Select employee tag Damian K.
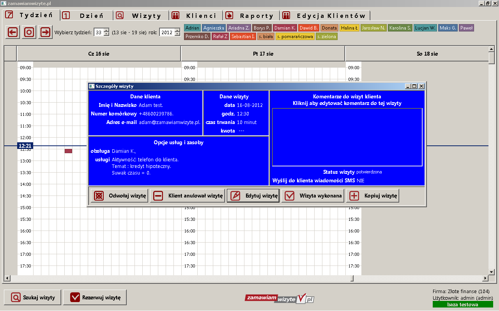Viewport: 499px width, 311px height. [285, 28]
